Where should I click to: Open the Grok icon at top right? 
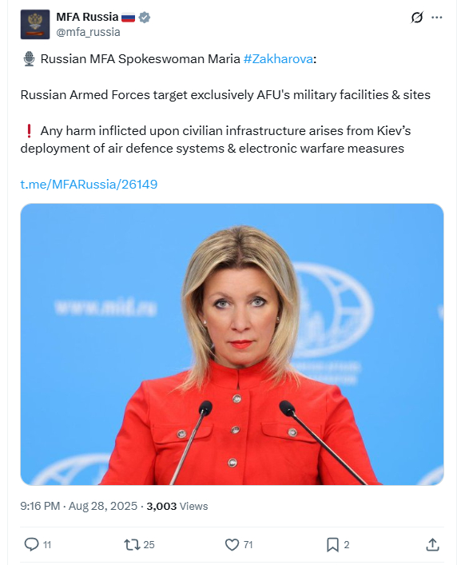(x=417, y=17)
